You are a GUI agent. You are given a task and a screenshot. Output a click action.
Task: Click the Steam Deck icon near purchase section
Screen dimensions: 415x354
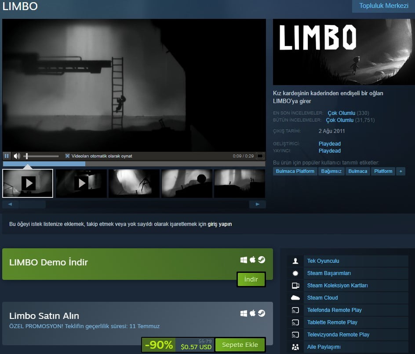(262, 313)
